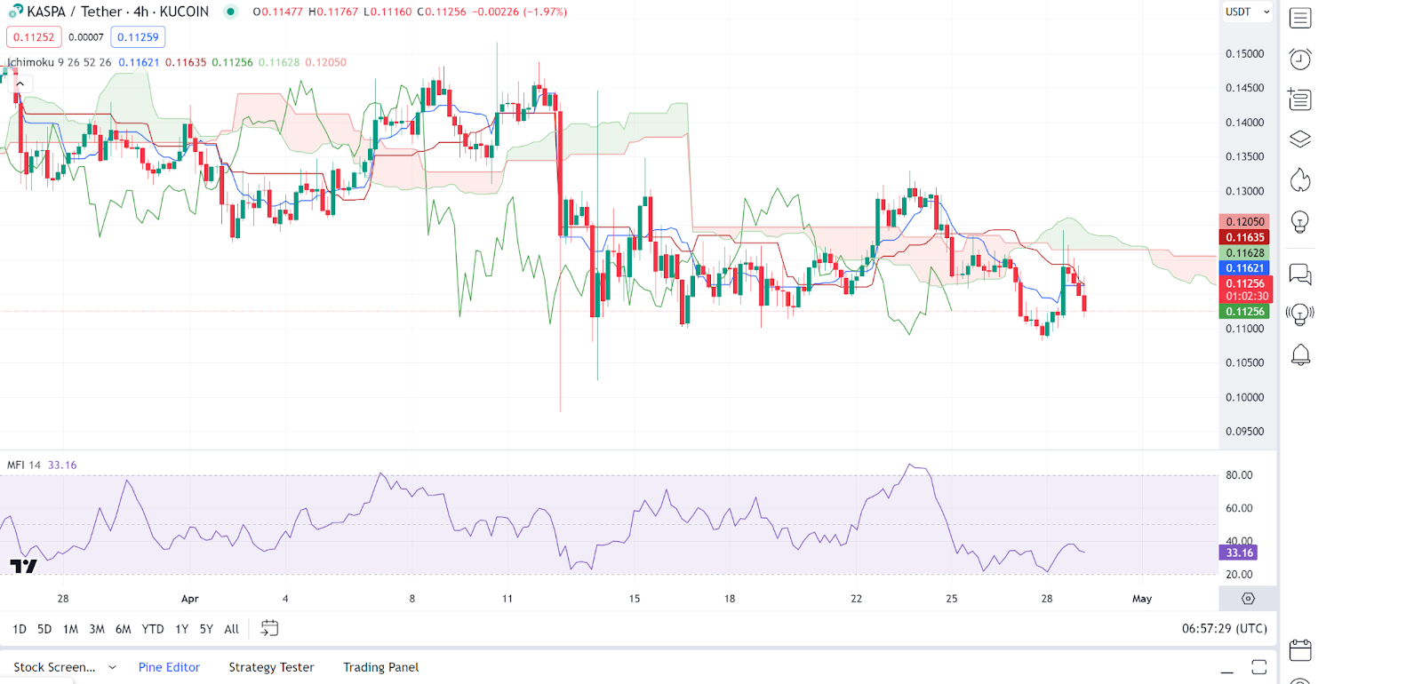This screenshot has width=1422, height=684.
Task: Select the 1Y time range
Action: click(x=181, y=629)
